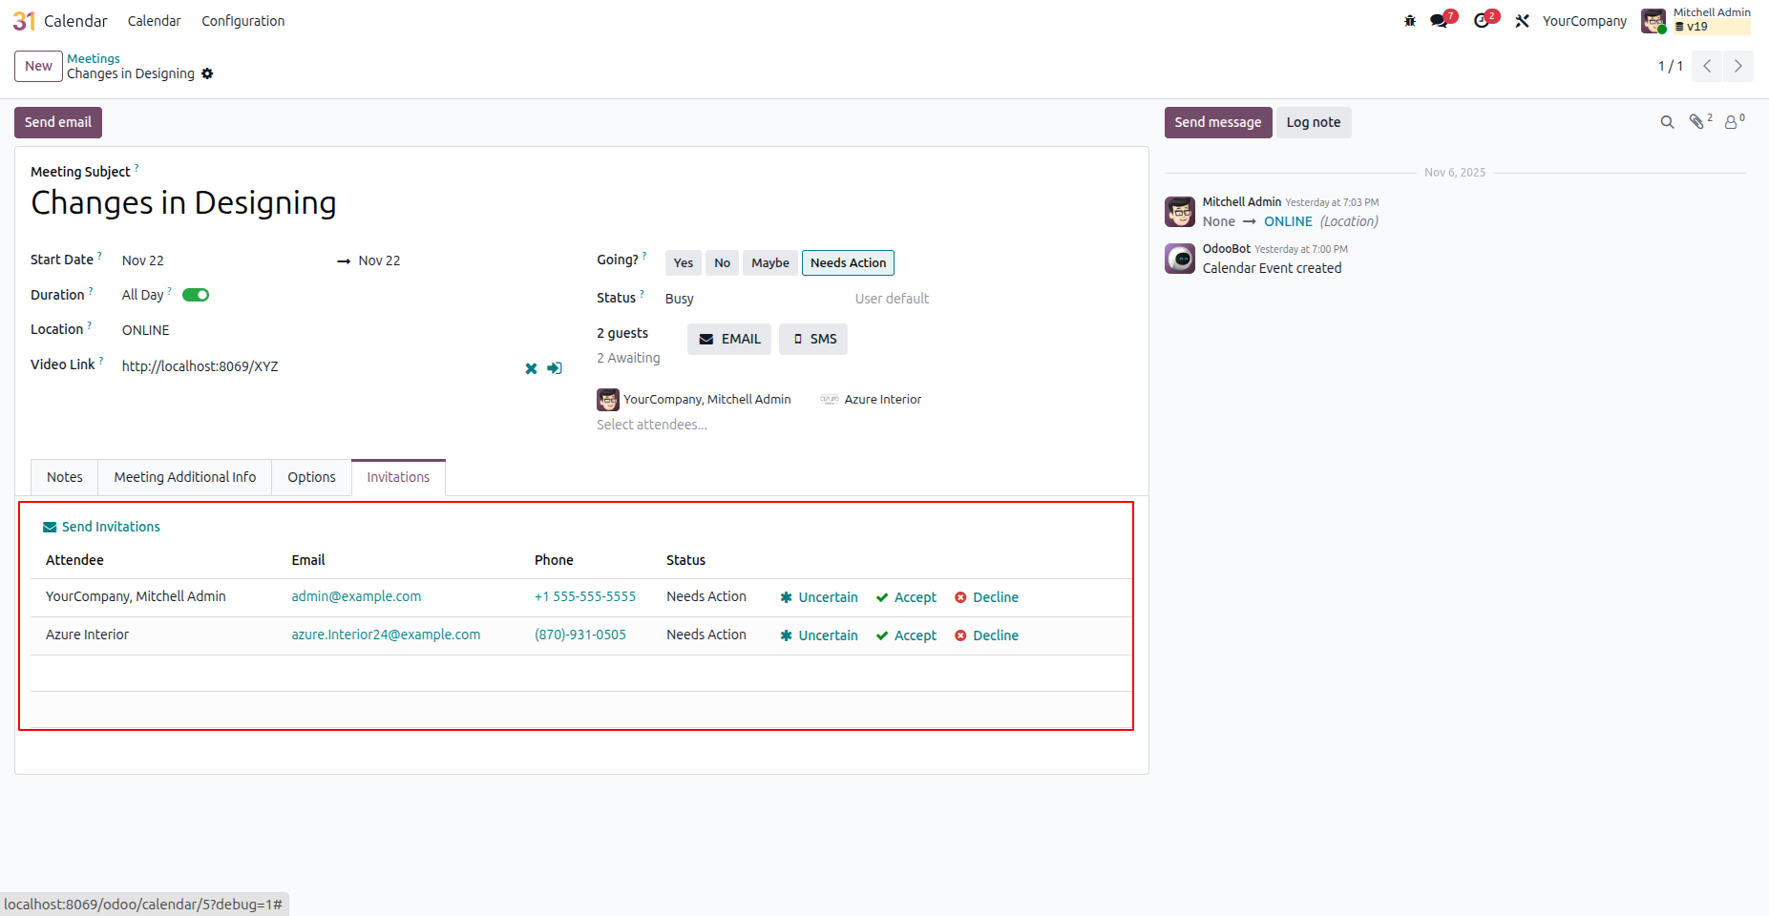
Task: Select Needs Action going status
Action: click(x=849, y=263)
